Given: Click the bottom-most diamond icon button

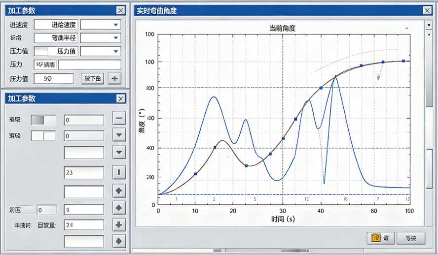Looking at the screenshot, I should tap(119, 241).
